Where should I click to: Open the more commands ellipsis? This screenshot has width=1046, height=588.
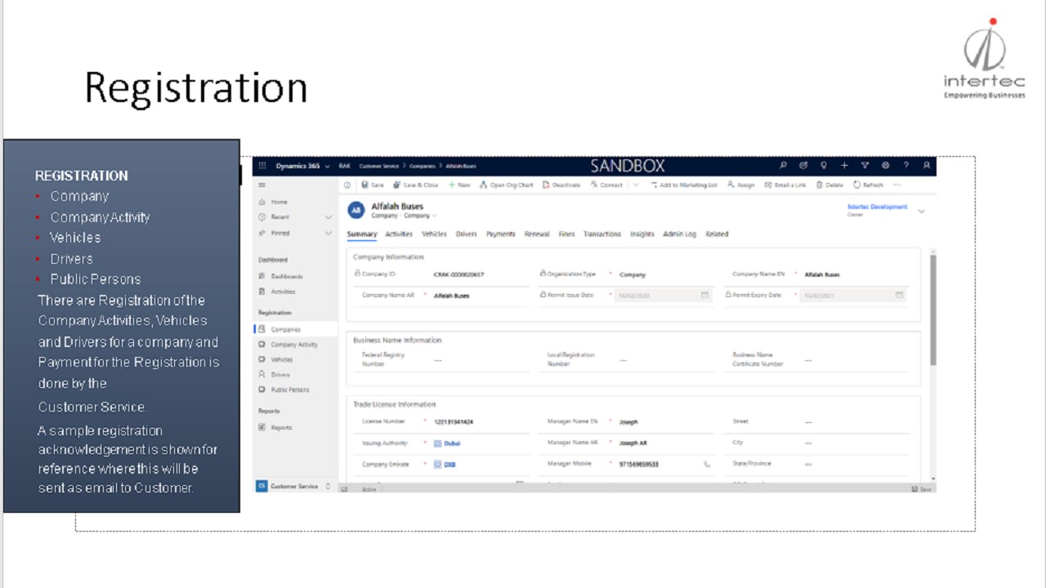click(x=896, y=185)
